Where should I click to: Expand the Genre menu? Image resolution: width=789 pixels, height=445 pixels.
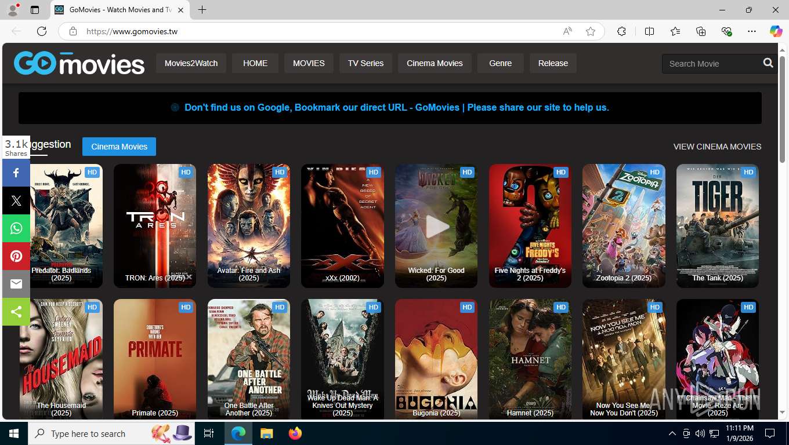tap(500, 63)
